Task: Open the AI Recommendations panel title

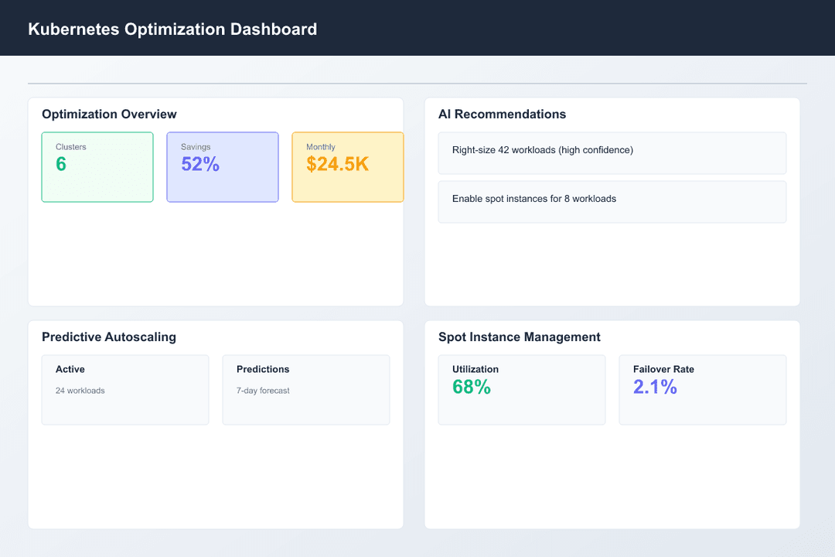Action: coord(503,114)
